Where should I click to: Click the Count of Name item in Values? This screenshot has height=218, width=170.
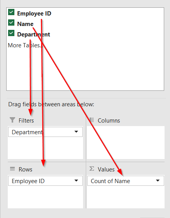click(126, 181)
